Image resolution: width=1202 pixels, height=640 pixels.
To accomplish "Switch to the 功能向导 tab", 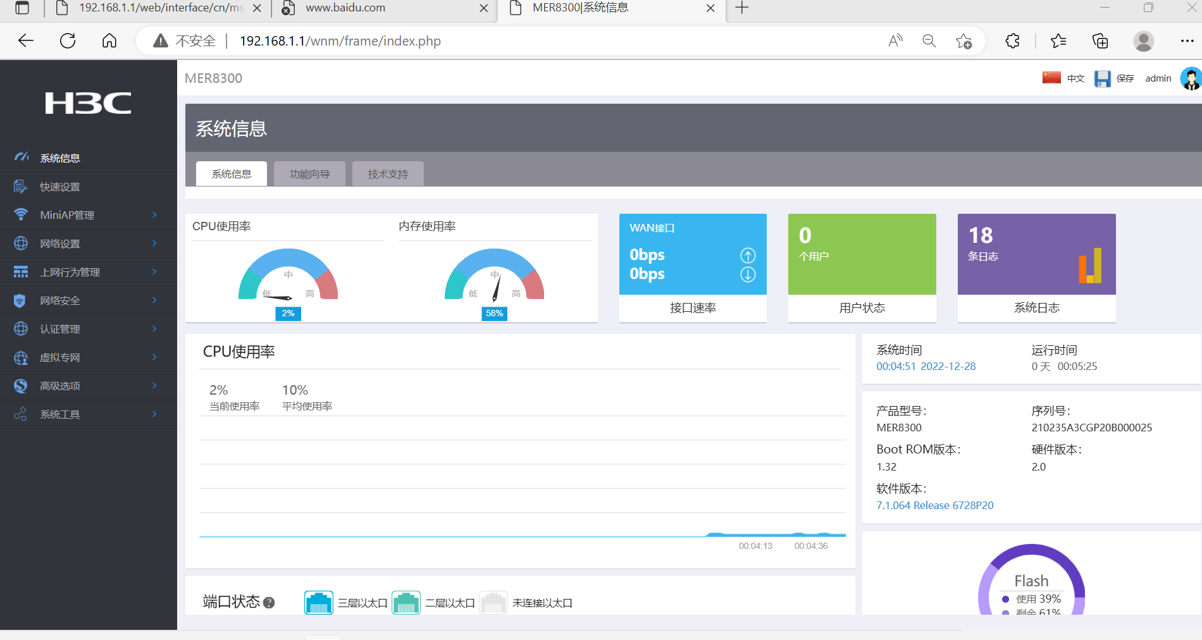I will coord(309,174).
